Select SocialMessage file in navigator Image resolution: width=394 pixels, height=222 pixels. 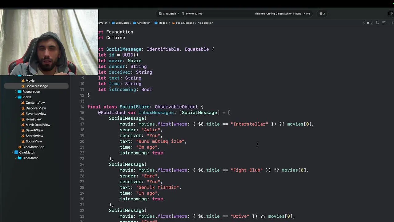(37, 86)
